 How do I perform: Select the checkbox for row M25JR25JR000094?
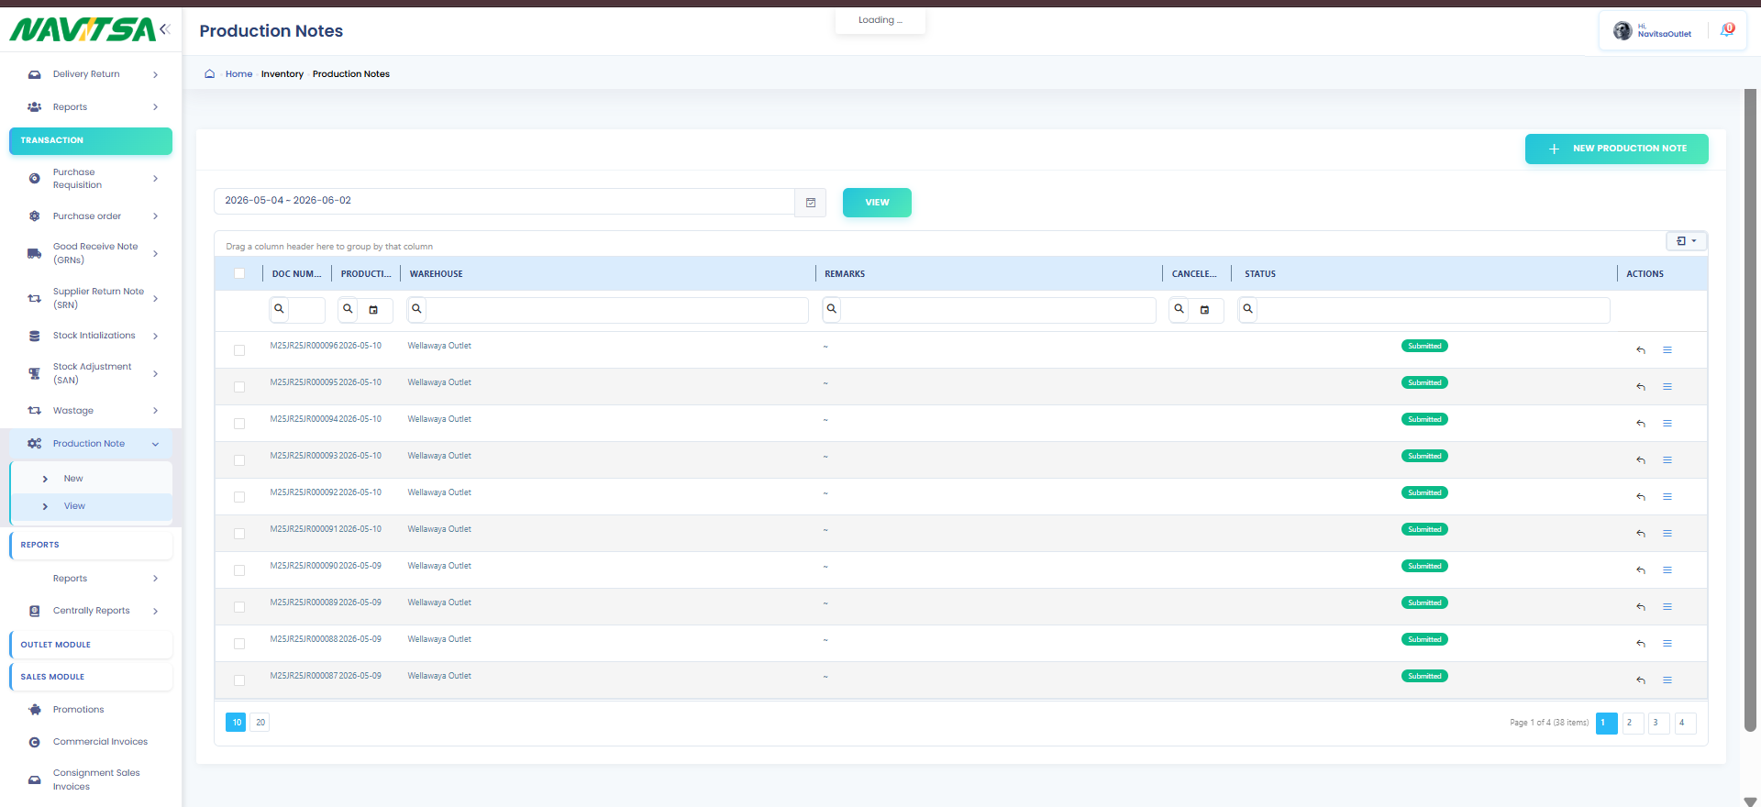click(x=239, y=424)
